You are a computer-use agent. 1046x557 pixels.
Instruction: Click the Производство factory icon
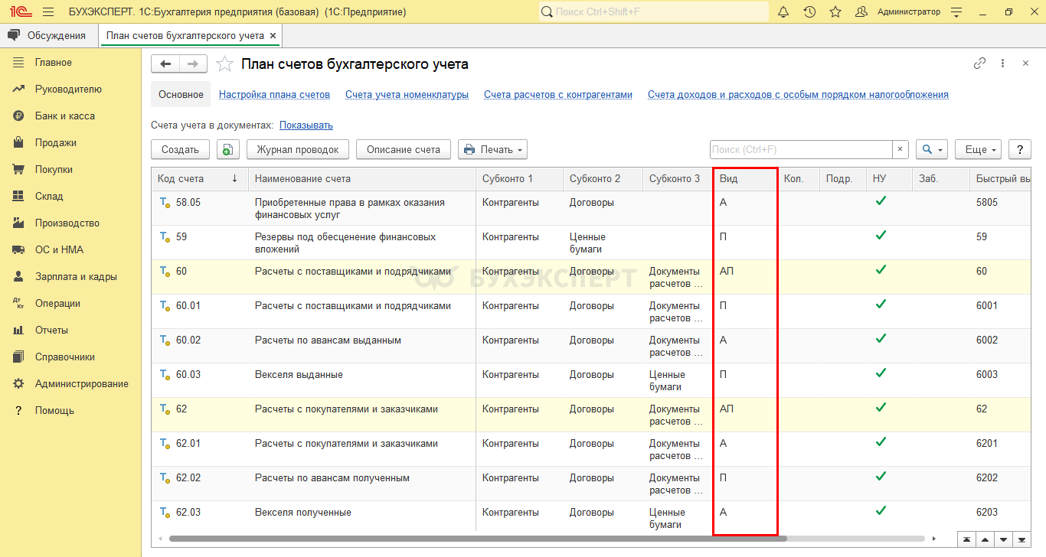(19, 223)
